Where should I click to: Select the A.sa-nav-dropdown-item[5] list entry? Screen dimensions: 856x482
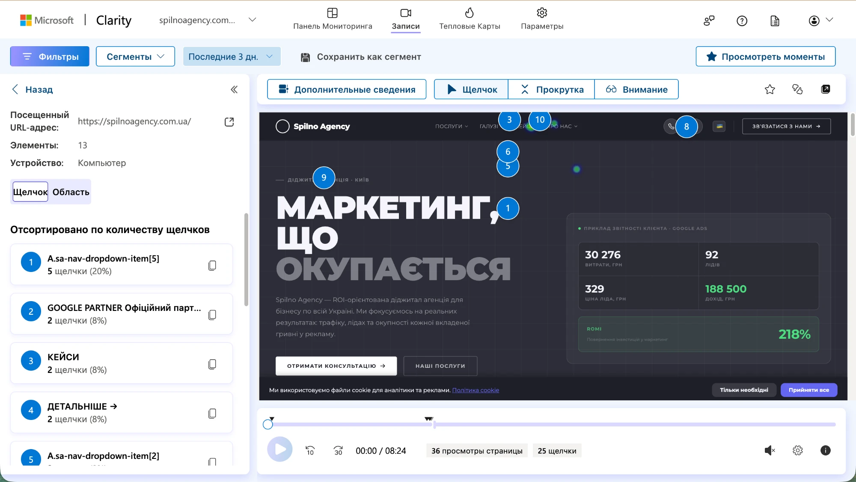coord(122,264)
